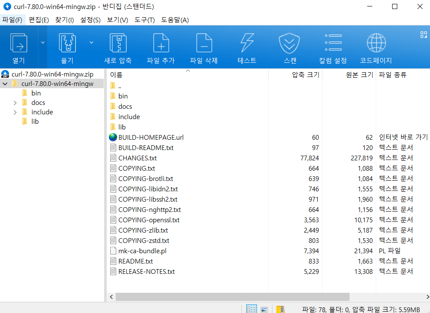430x313 pixels.
Task: Open the dropdown arrow next to 풀기
Action: 92,43
